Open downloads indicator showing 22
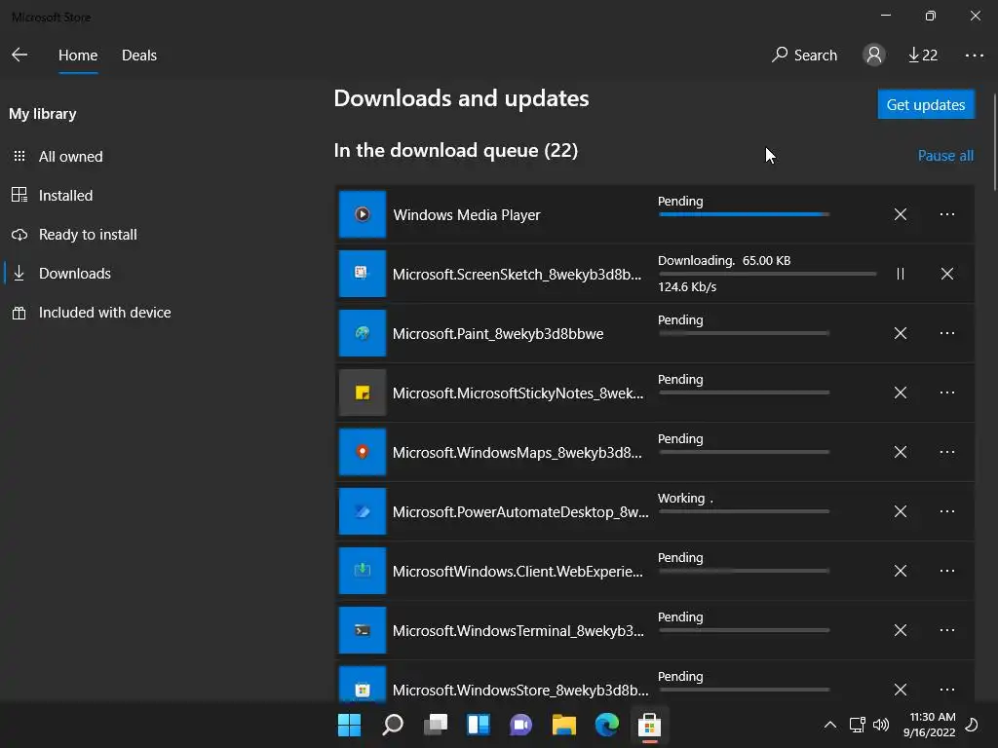This screenshot has height=748, width=998. tap(923, 56)
